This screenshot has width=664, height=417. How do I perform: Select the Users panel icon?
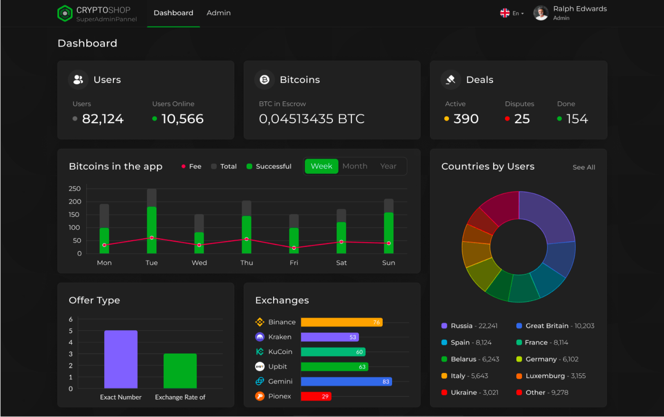pyautogui.click(x=78, y=79)
